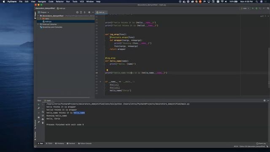Open the Navigate menu
Screen dimensions: 270x152
(x=42, y=2)
